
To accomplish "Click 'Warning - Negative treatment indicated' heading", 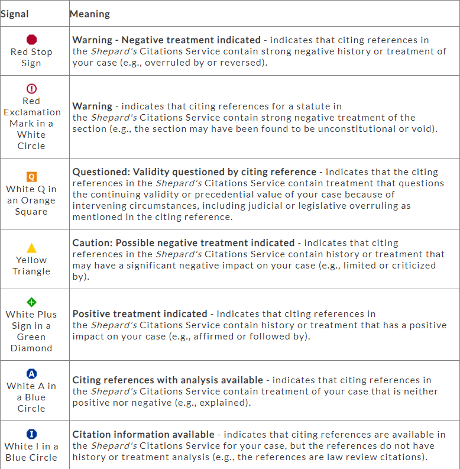I will pos(166,40).
